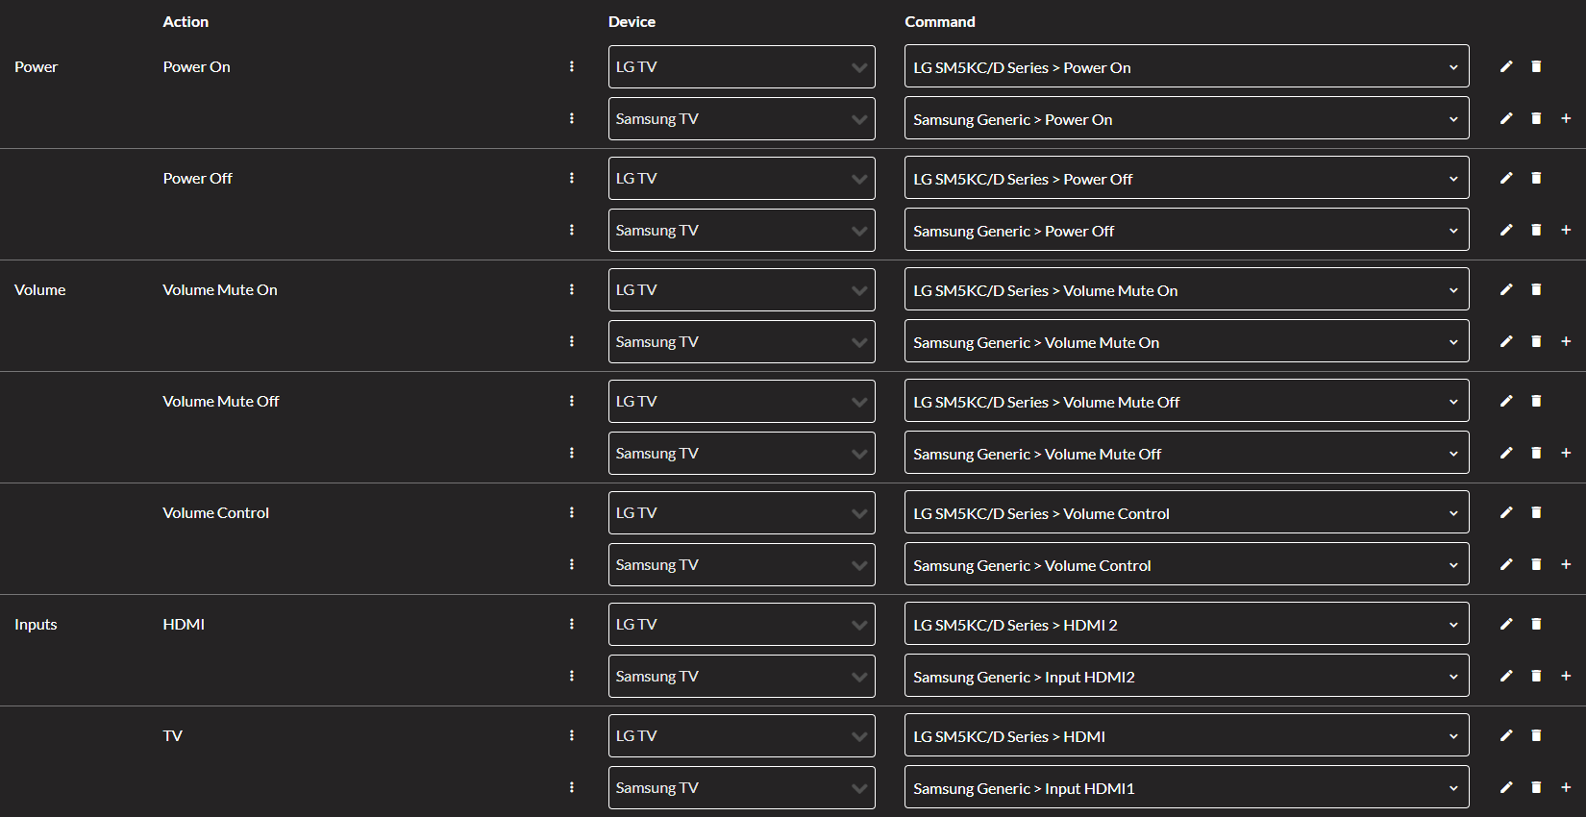Viewport: 1586px width, 817px height.
Task: Add a device under Power Off action
Action: [x=1566, y=230]
